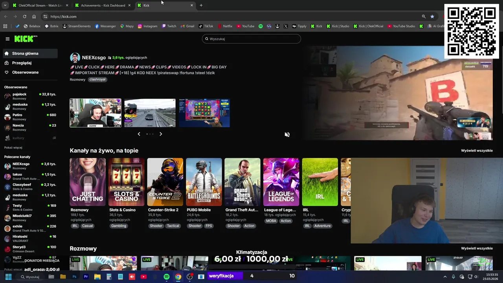Image resolution: width=503 pixels, height=283 pixels.
Task: Open the Twitch bookmark
Action: pos(169,26)
